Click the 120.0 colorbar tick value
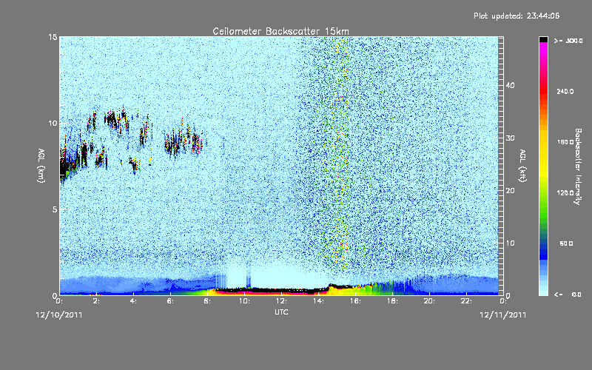 coord(565,193)
